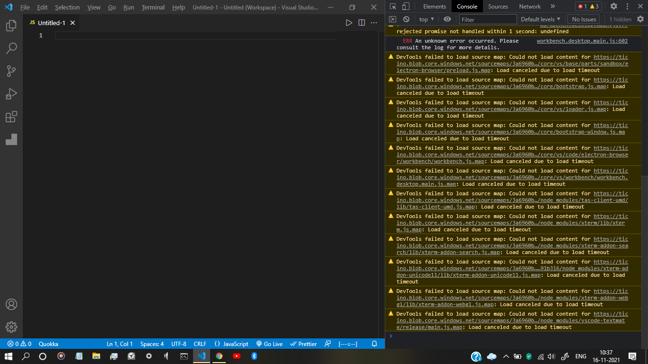The height and width of the screenshot is (364, 648).
Task: Switch to the Network tab in DevTools
Action: [529, 6]
